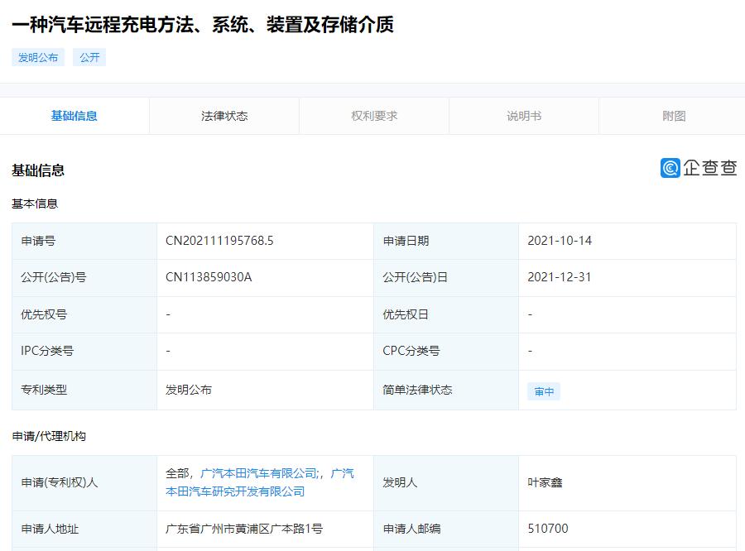Click the IPC分类号 field label

pos(47,351)
